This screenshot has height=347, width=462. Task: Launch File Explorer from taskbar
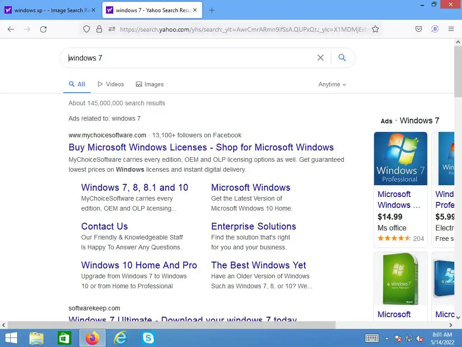pos(37,338)
